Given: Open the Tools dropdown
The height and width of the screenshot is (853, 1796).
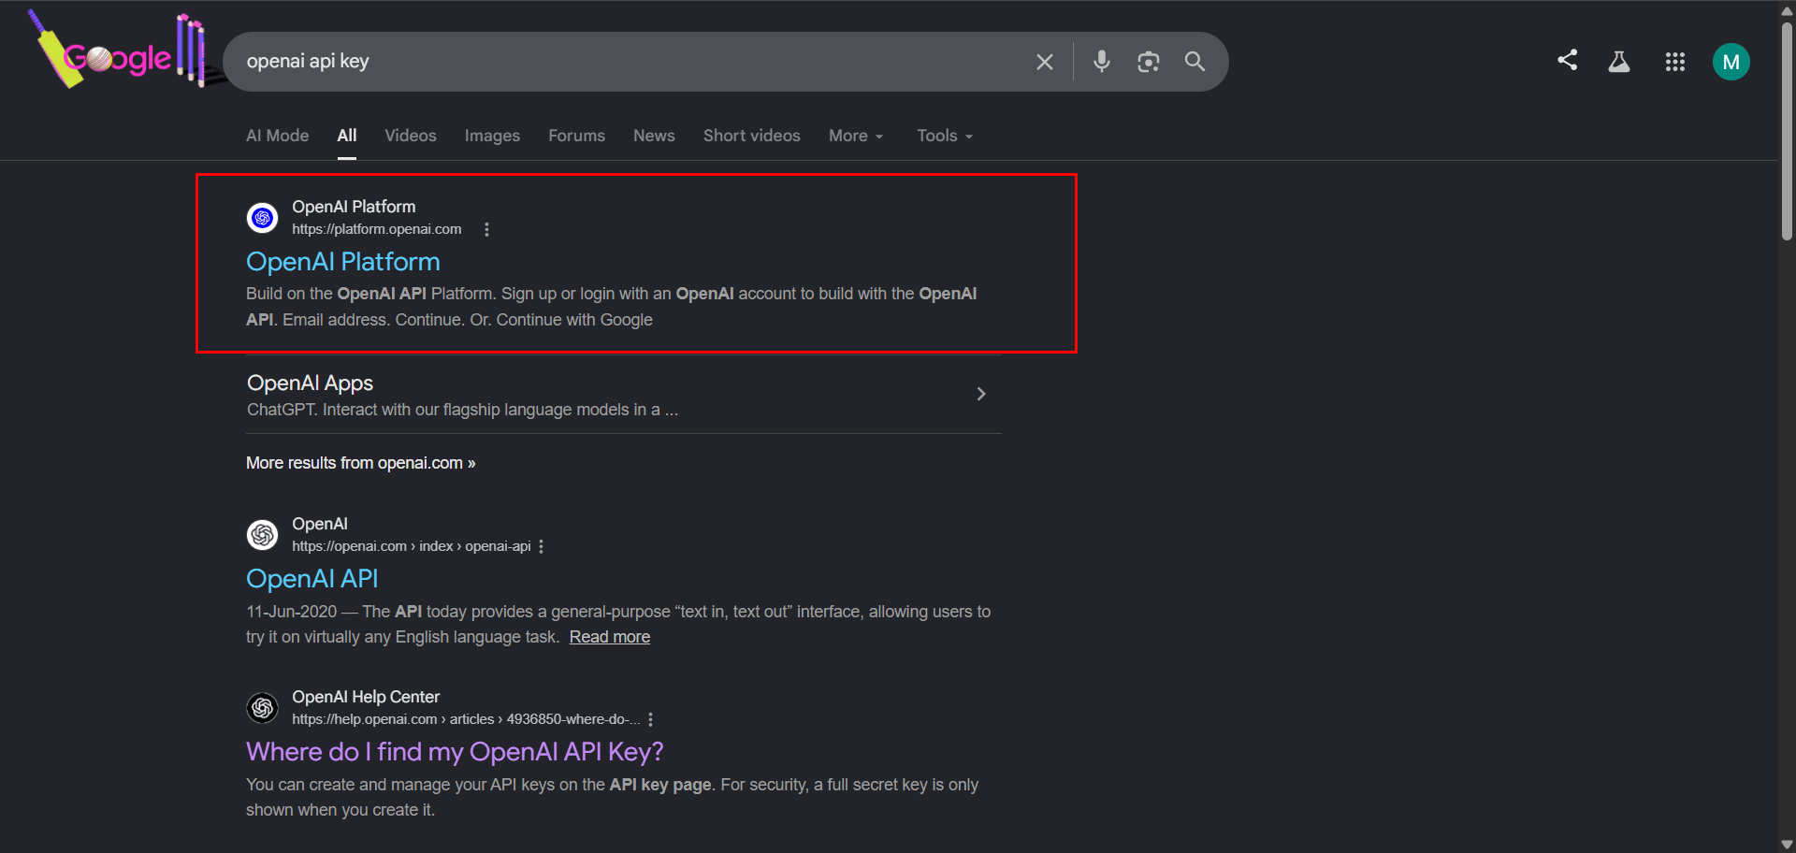Looking at the screenshot, I should [x=945, y=136].
